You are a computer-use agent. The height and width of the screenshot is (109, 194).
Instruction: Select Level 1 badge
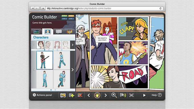(64, 16)
